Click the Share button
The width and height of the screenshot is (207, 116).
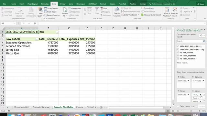[200, 4]
